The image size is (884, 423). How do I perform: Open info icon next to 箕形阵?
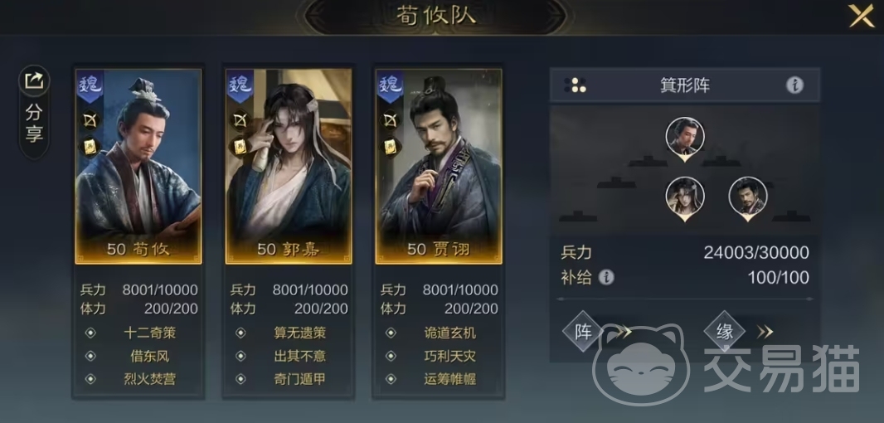pyautogui.click(x=794, y=85)
